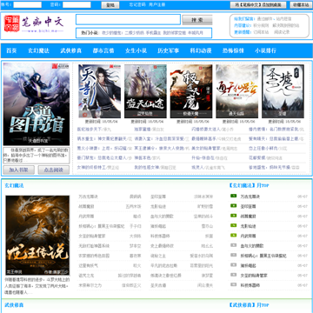Open the 用户注册 registration link
313x313 pixels.
pyautogui.click(x=157, y=5)
